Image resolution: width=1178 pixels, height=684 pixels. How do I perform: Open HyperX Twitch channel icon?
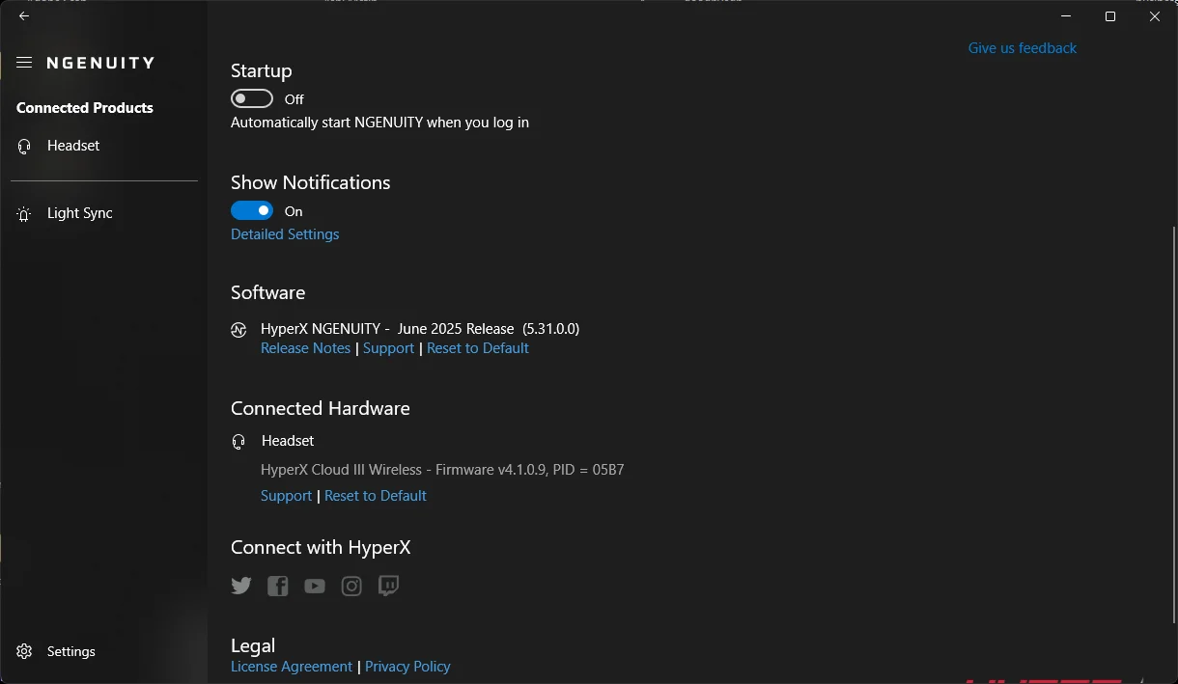coord(388,586)
